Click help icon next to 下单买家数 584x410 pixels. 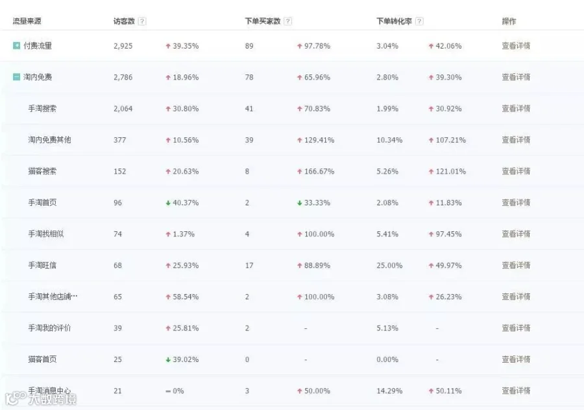tap(287, 21)
